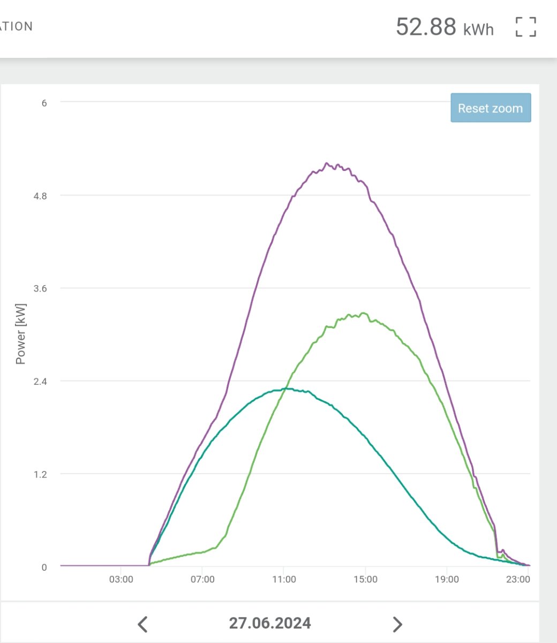Click the 19:00 time axis label
557x643 pixels.
click(447, 579)
